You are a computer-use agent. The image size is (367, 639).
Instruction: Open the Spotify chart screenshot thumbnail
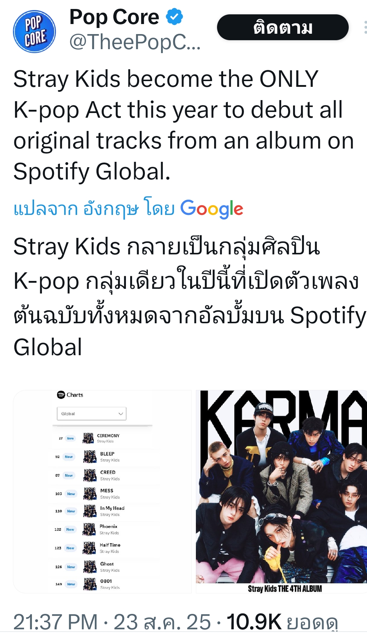coord(102,492)
